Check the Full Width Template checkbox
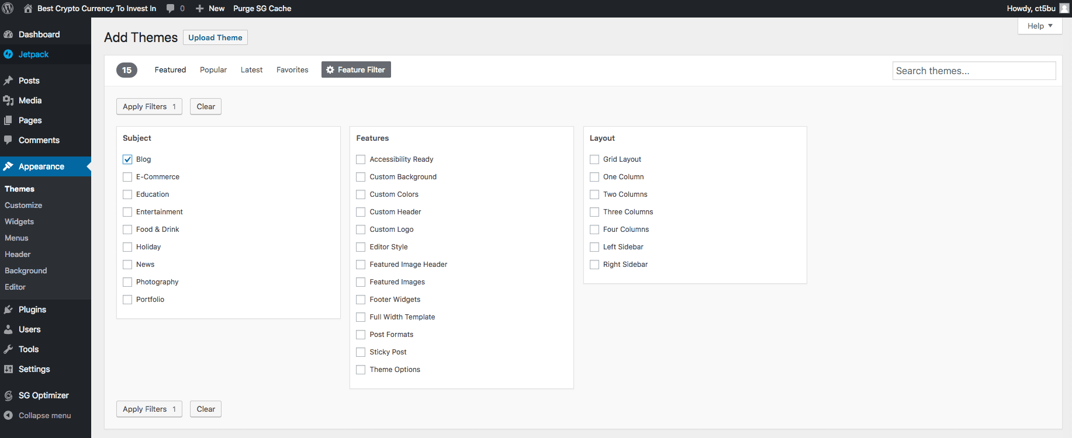 click(x=361, y=317)
